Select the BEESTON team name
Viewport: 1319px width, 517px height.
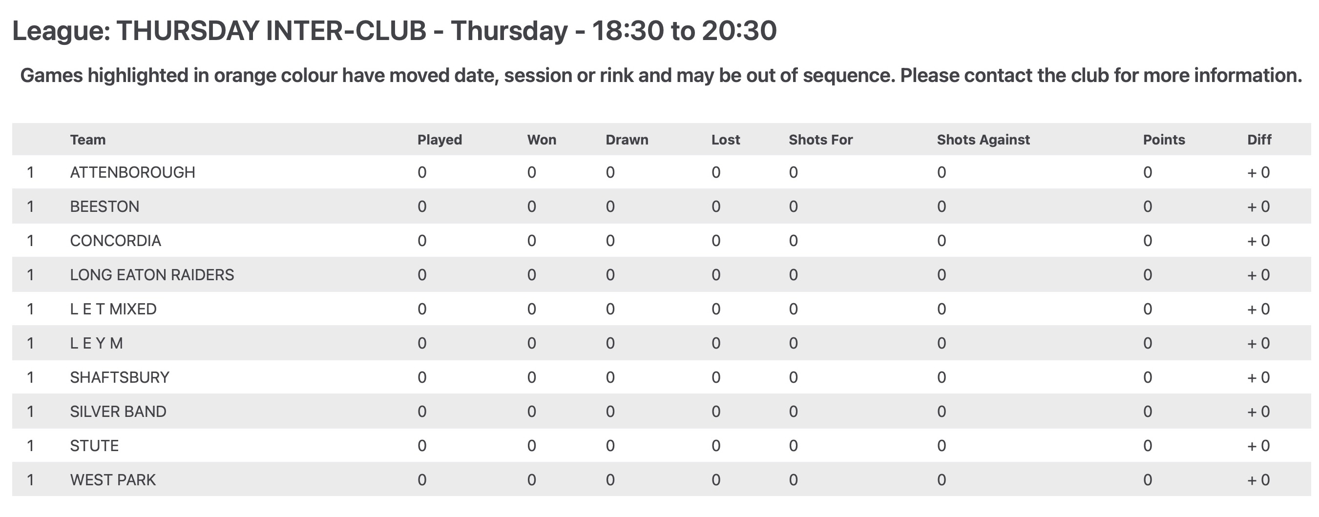(105, 207)
